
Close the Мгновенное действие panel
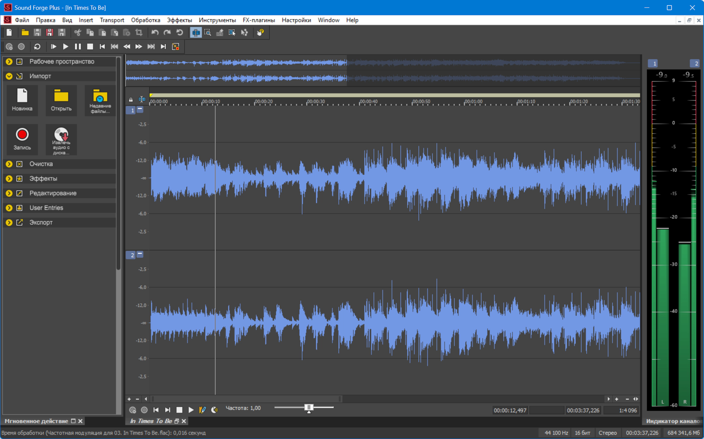click(80, 421)
